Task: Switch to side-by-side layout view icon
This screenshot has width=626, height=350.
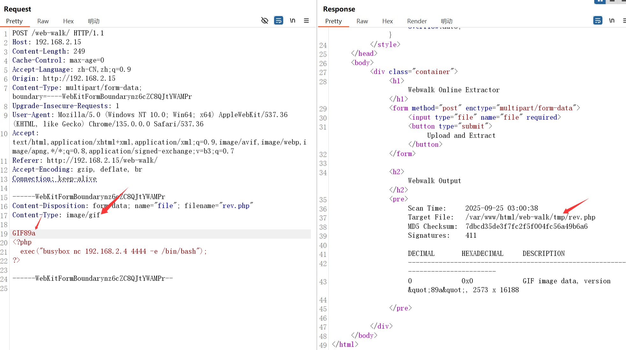Action: 600,1
